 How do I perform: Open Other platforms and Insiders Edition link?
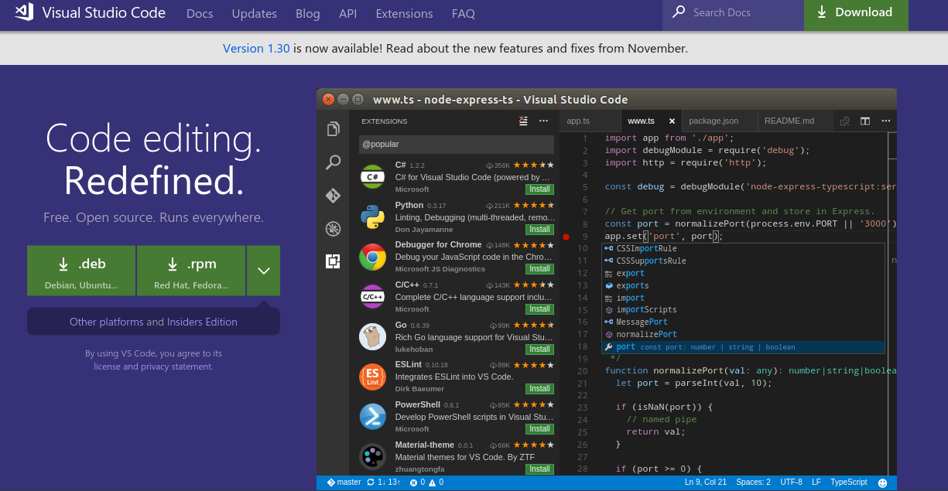[x=153, y=322]
